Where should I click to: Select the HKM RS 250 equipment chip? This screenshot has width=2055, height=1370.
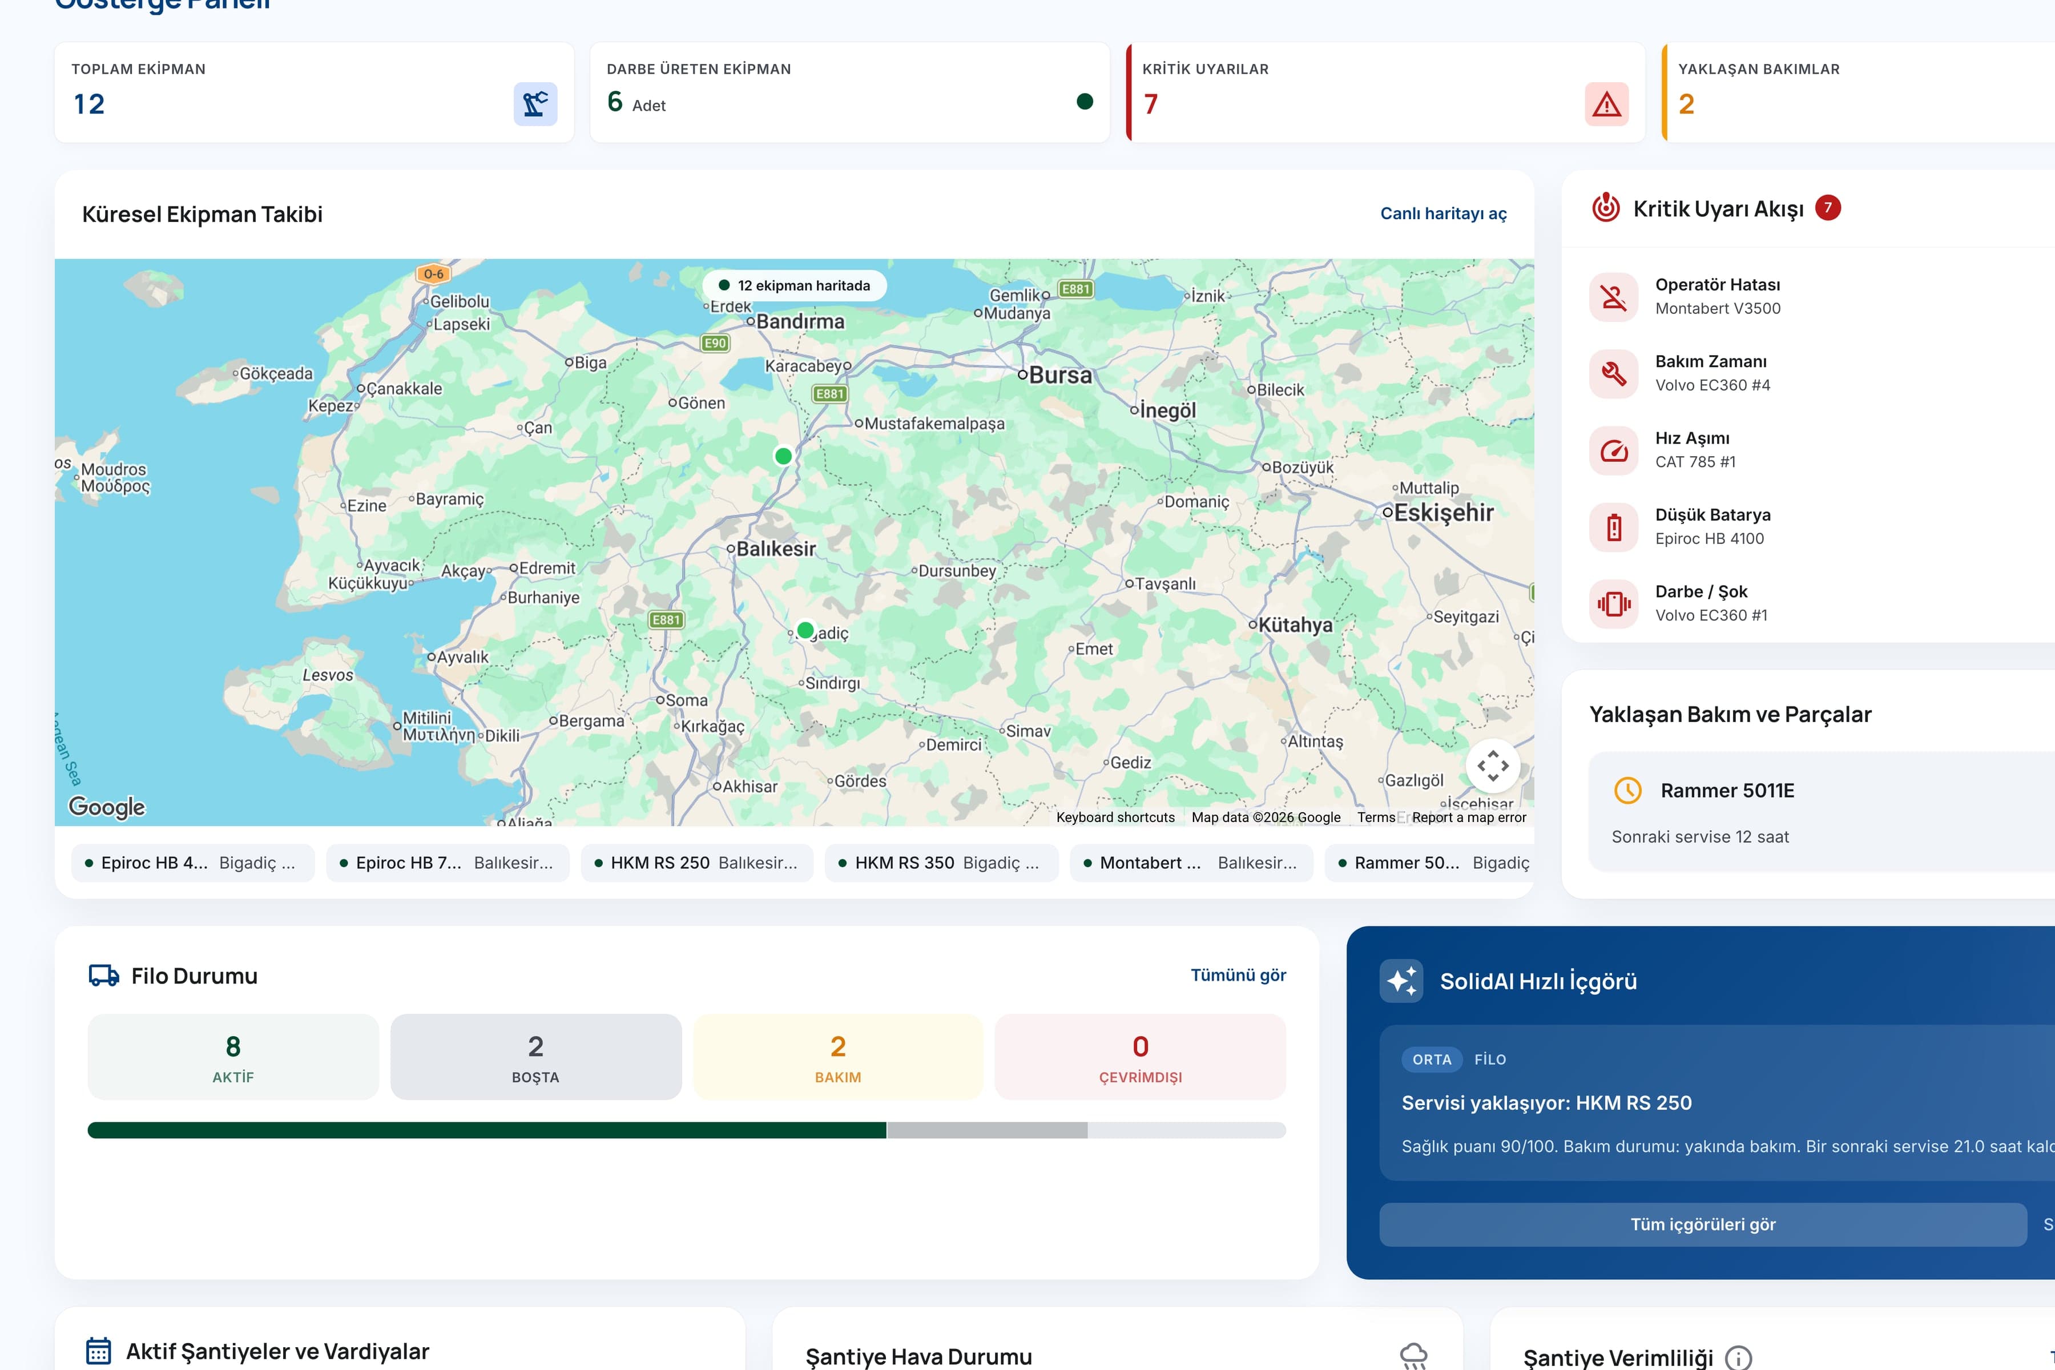click(697, 863)
